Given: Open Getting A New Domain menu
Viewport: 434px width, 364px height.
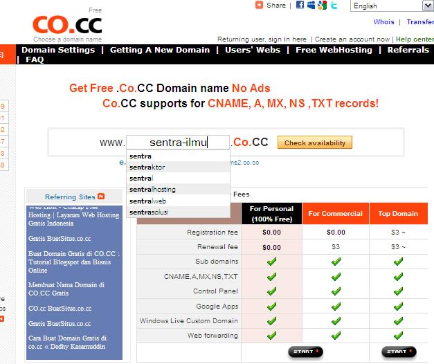Looking at the screenshot, I should pyautogui.click(x=160, y=50).
